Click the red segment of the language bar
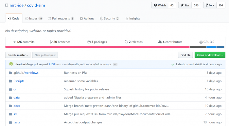The image size is (229, 126). pyautogui.click(x=97, y=47)
